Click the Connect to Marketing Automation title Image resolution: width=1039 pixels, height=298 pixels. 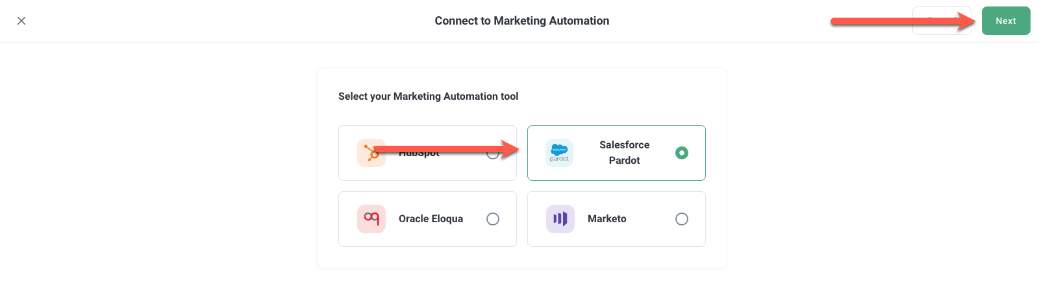click(x=521, y=21)
